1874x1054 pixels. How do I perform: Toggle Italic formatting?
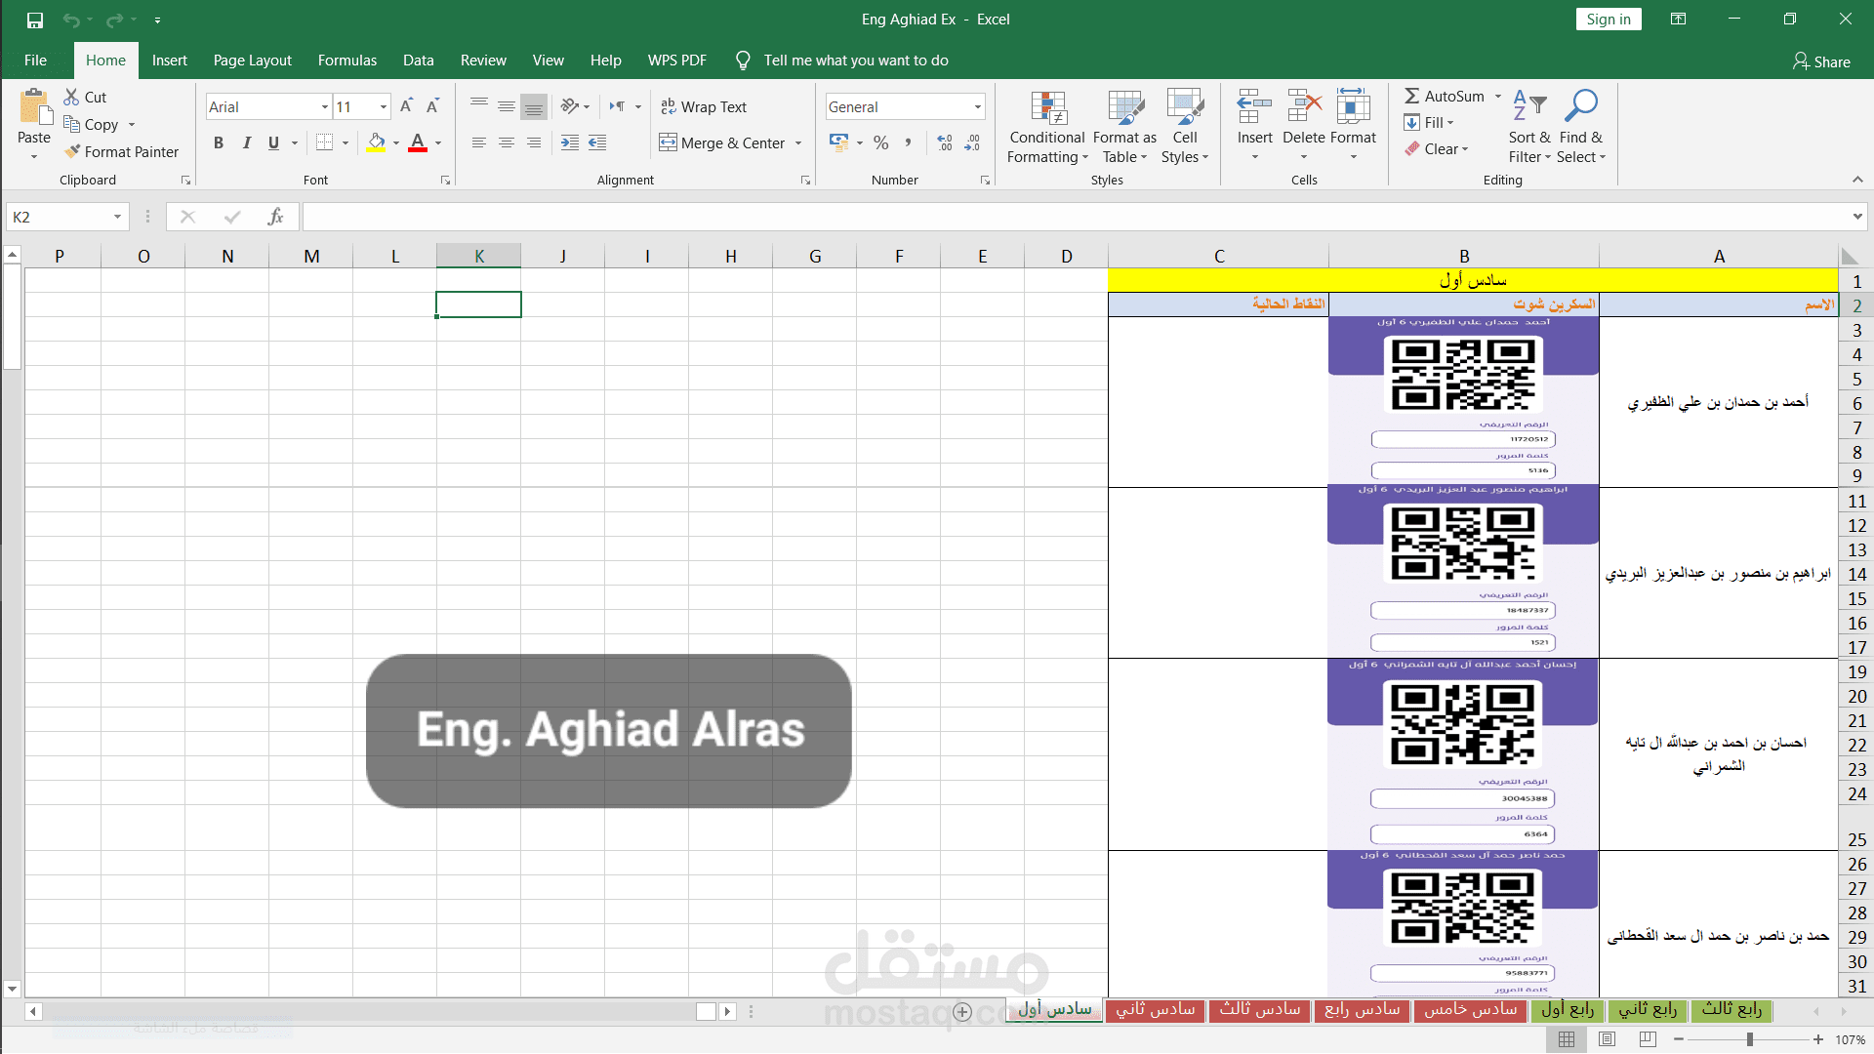click(247, 142)
